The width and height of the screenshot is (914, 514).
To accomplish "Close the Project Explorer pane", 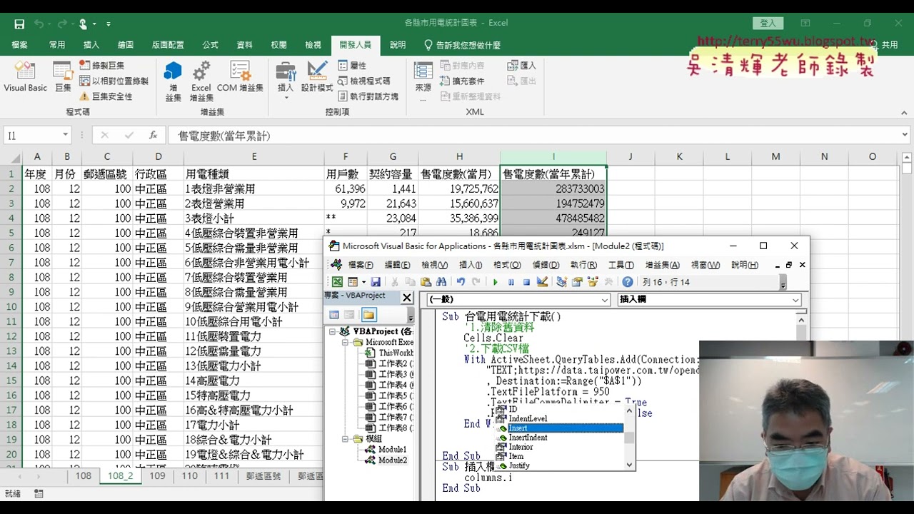I will 407,298.
